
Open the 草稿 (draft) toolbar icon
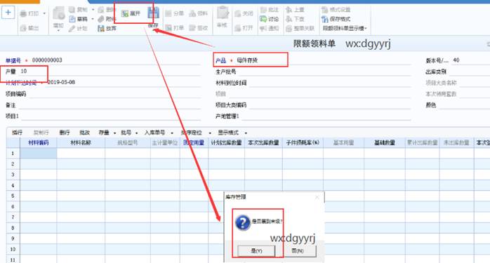coord(72,19)
